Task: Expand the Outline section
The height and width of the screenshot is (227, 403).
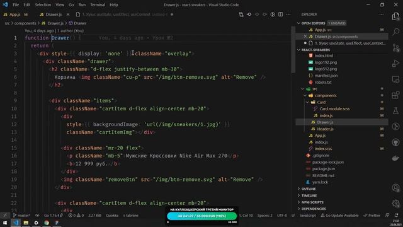Action: click(309, 189)
